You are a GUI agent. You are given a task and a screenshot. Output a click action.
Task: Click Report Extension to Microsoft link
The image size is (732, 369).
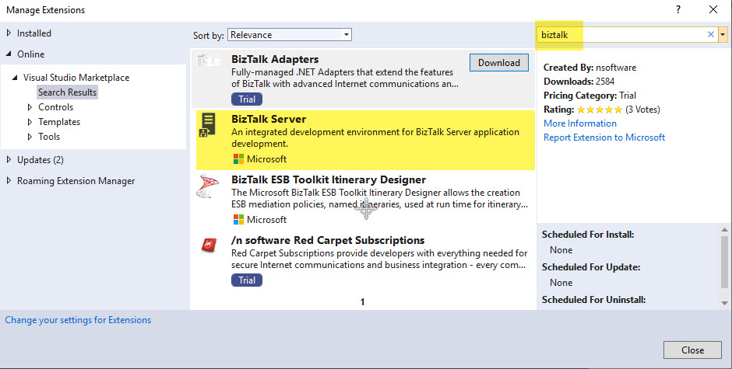coord(604,138)
